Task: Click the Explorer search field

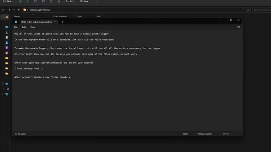Action: [x=262, y=10]
